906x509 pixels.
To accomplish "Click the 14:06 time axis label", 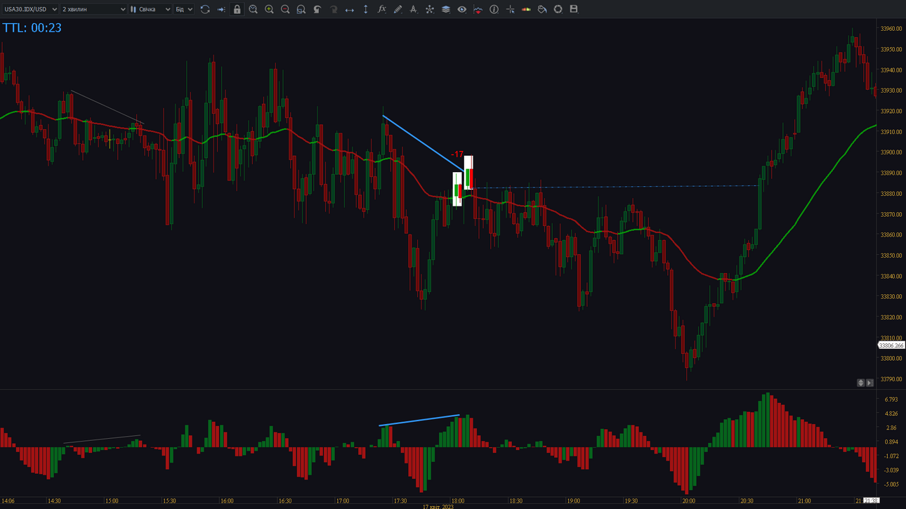I will click(x=8, y=501).
